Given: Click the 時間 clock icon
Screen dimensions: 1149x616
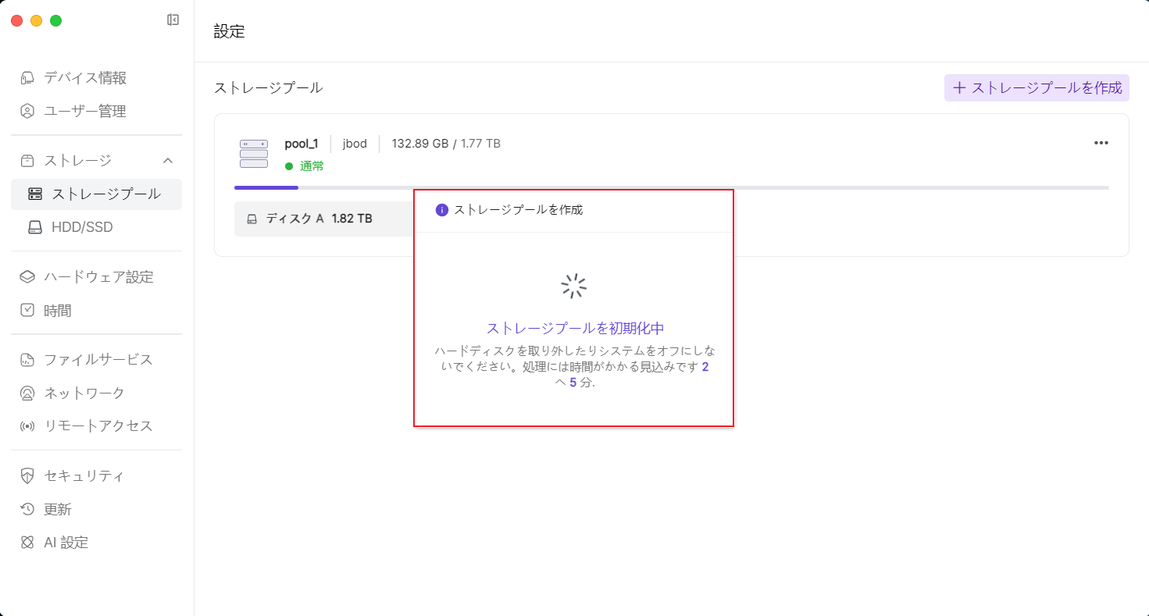Looking at the screenshot, I should 27,311.
